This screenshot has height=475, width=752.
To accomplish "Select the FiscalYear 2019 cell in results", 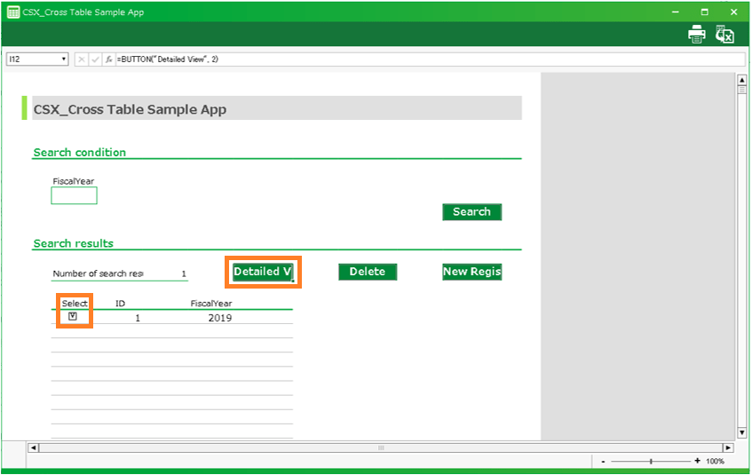I will pos(219,318).
